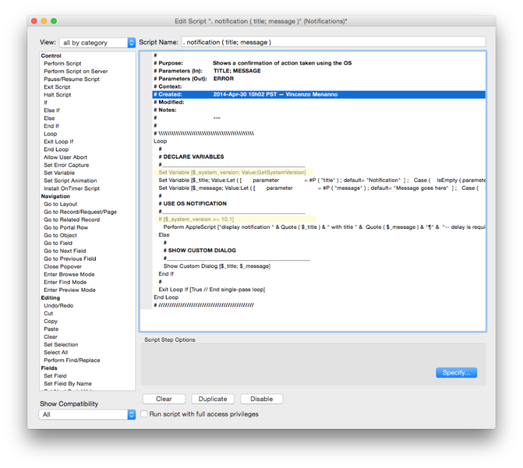The width and height of the screenshot is (523, 468).
Task: Click the Script Name input field
Action: point(333,42)
